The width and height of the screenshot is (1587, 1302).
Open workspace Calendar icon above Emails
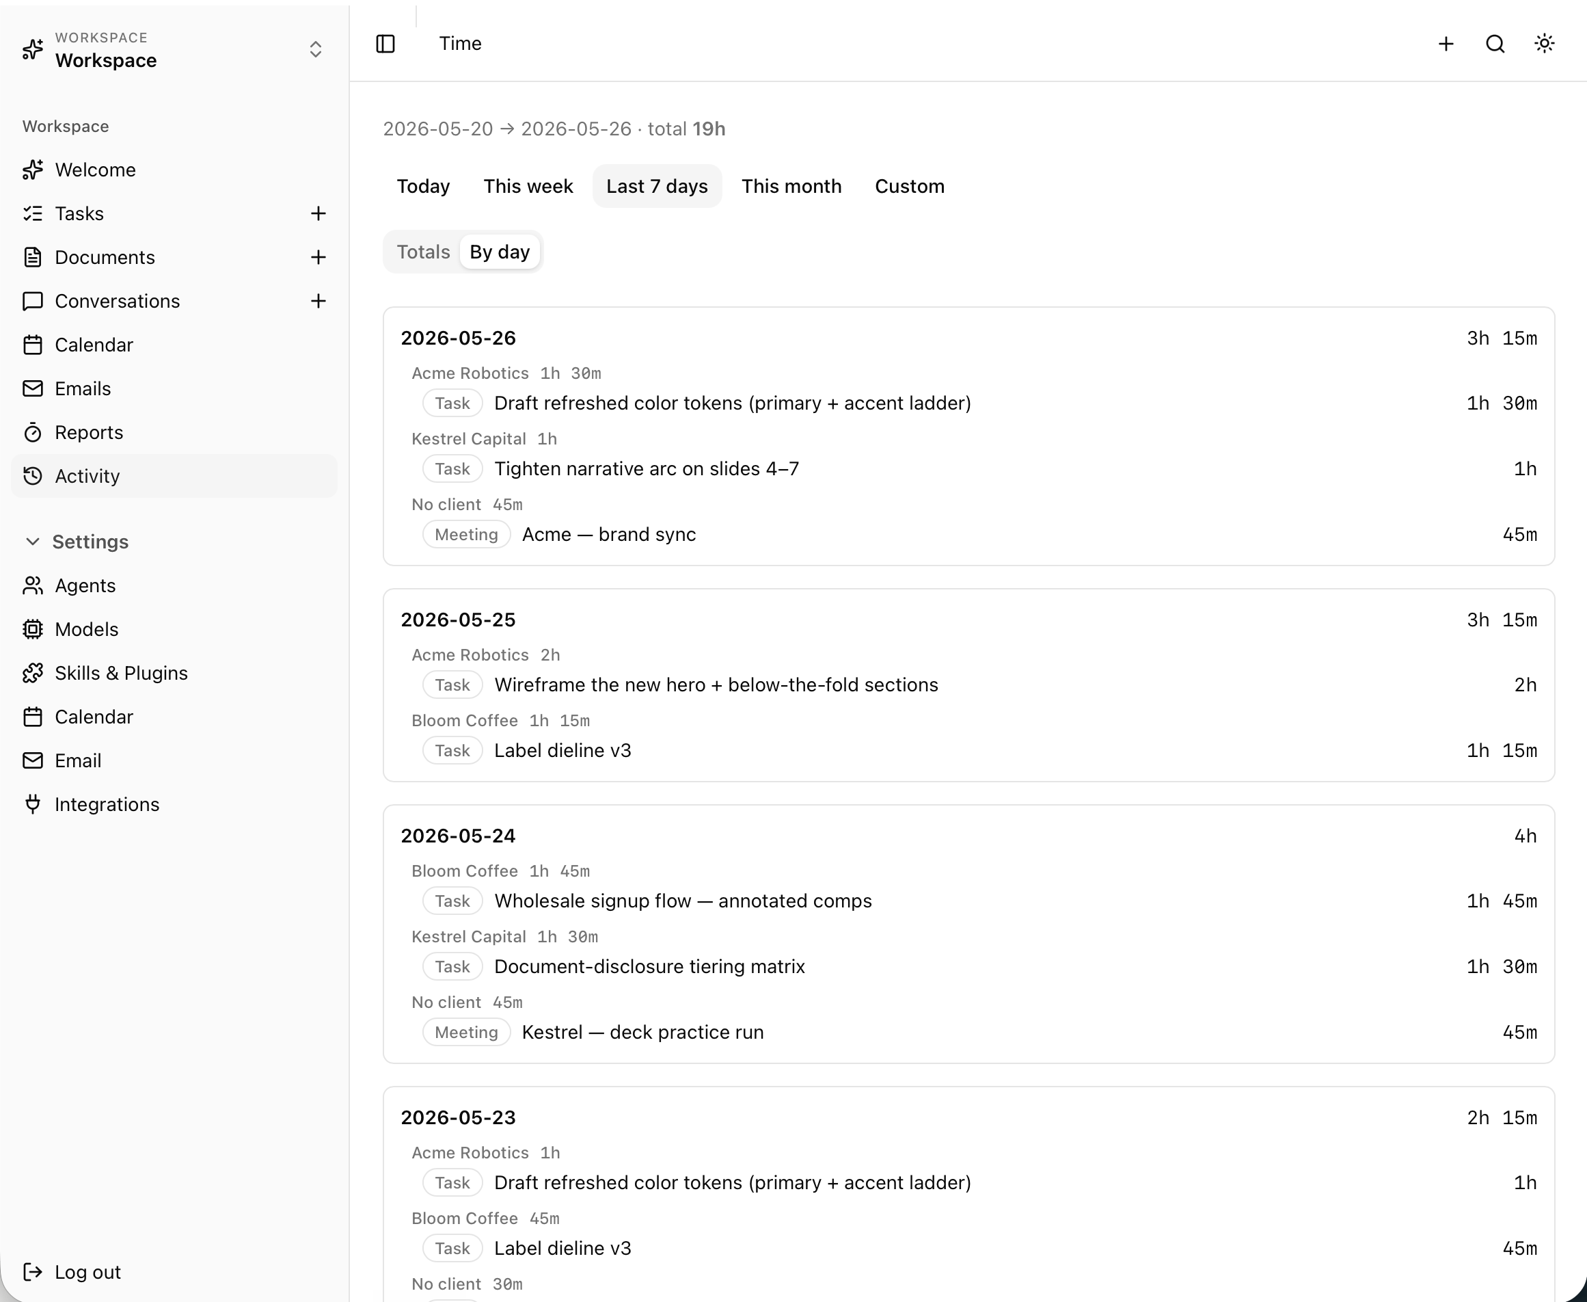(x=33, y=345)
